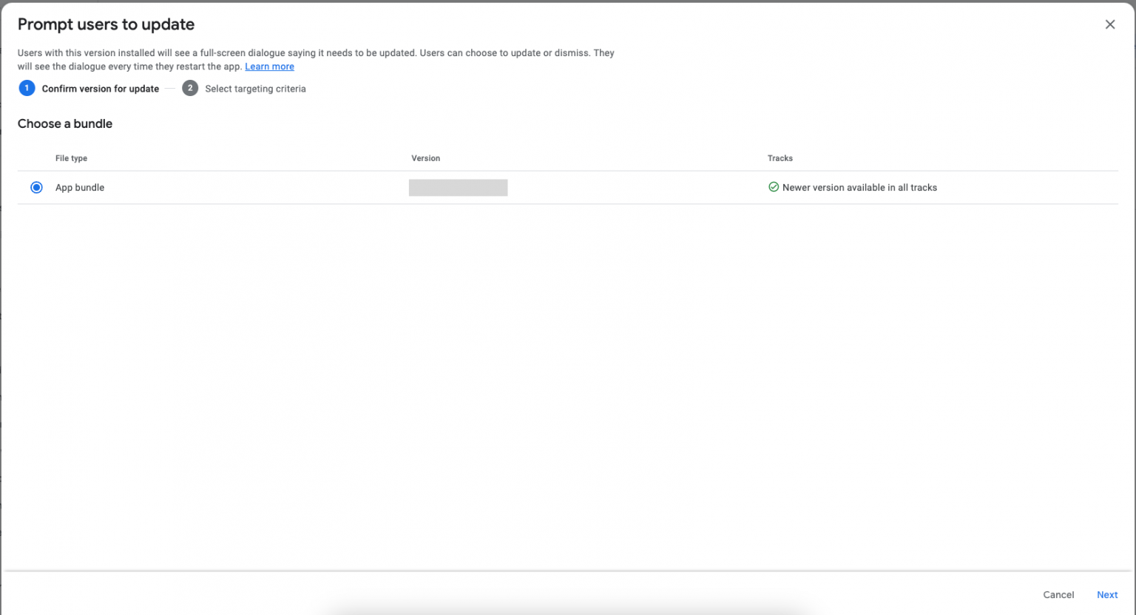
Task: Cancel the prompt users to update flow
Action: pyautogui.click(x=1058, y=594)
